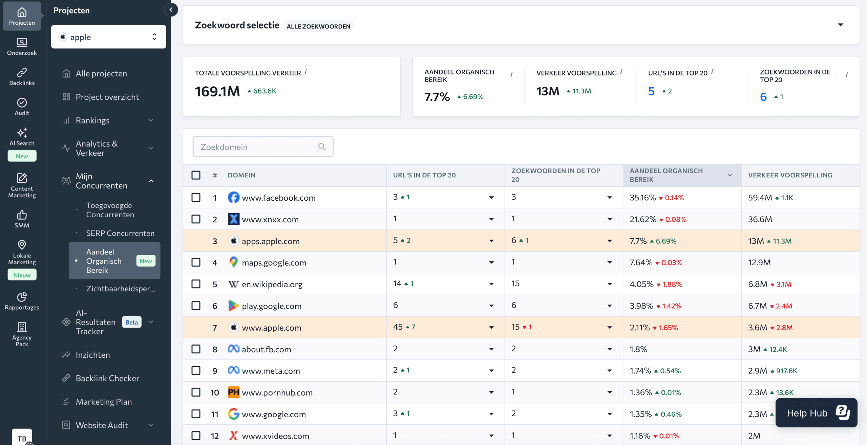Image resolution: width=867 pixels, height=445 pixels.
Task: Check the www.facebook.com row checkbox
Action: [196, 197]
